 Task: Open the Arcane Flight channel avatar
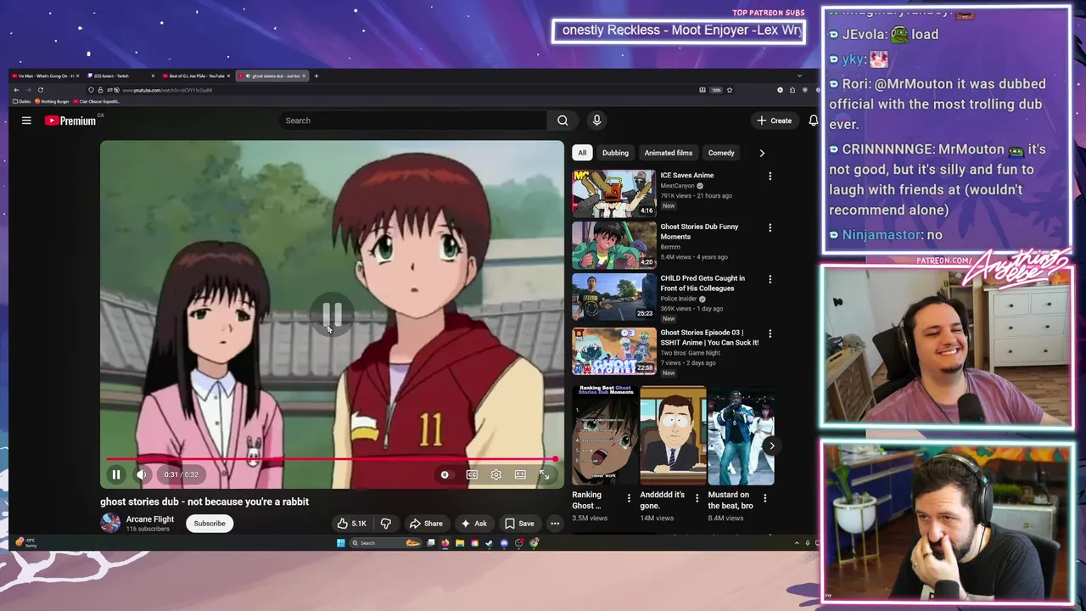point(110,523)
